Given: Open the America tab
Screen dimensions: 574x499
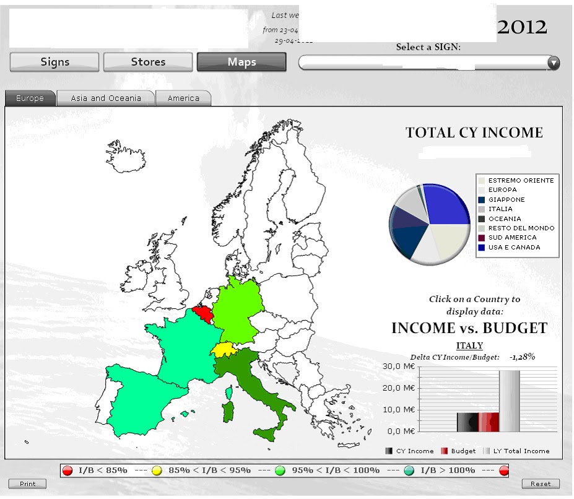Looking at the screenshot, I should [183, 97].
